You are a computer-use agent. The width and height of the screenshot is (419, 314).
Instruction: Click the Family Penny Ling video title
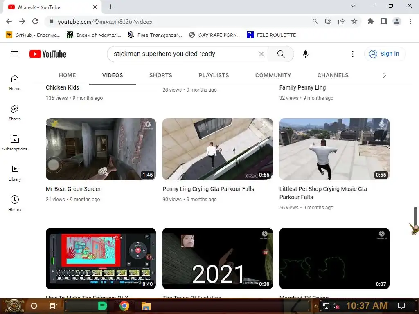click(x=302, y=87)
